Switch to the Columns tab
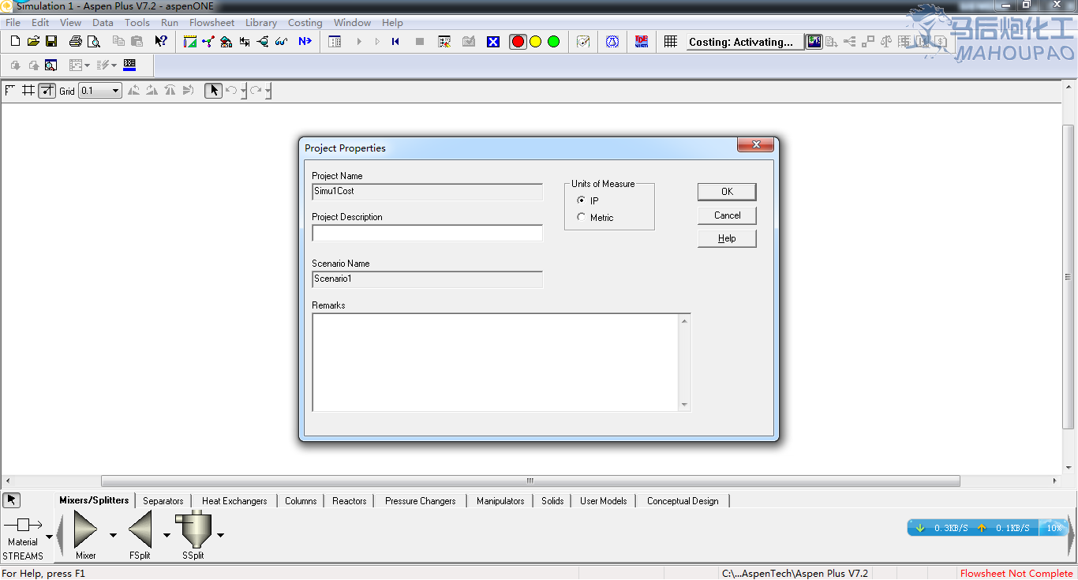This screenshot has width=1078, height=580. tap(301, 500)
